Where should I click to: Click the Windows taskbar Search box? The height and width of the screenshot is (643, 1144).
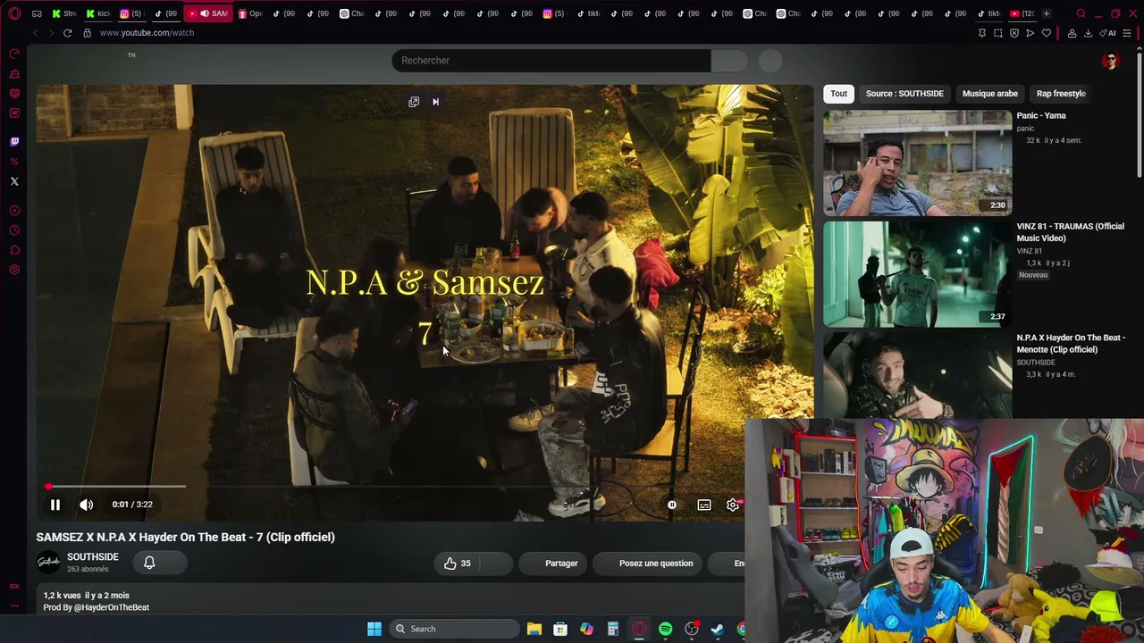tap(453, 629)
